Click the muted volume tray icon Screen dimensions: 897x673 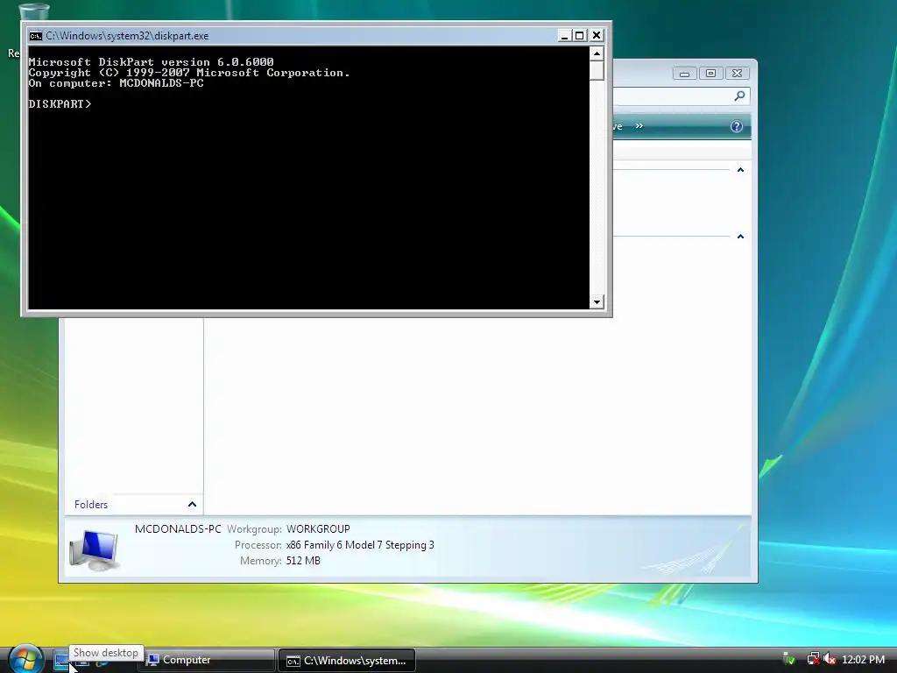click(829, 660)
